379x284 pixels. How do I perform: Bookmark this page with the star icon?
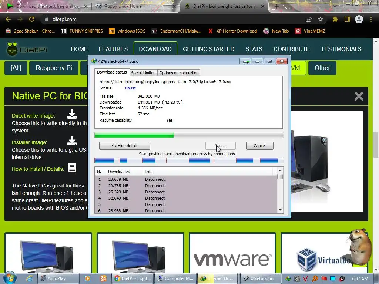320,19
